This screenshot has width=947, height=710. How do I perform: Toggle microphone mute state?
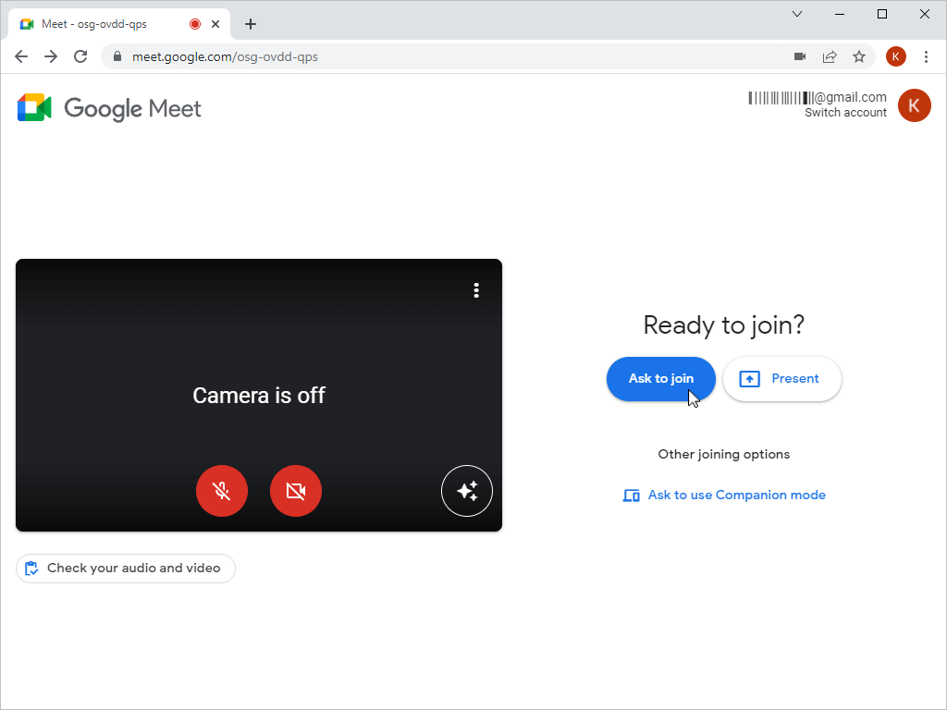tap(222, 491)
